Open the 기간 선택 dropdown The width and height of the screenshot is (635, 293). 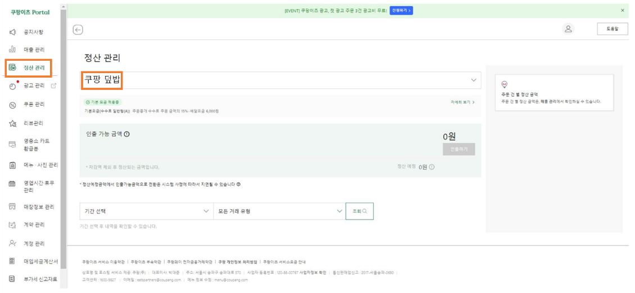pos(146,211)
